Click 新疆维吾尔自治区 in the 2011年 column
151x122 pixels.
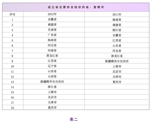pyautogui.click(x=117, y=61)
